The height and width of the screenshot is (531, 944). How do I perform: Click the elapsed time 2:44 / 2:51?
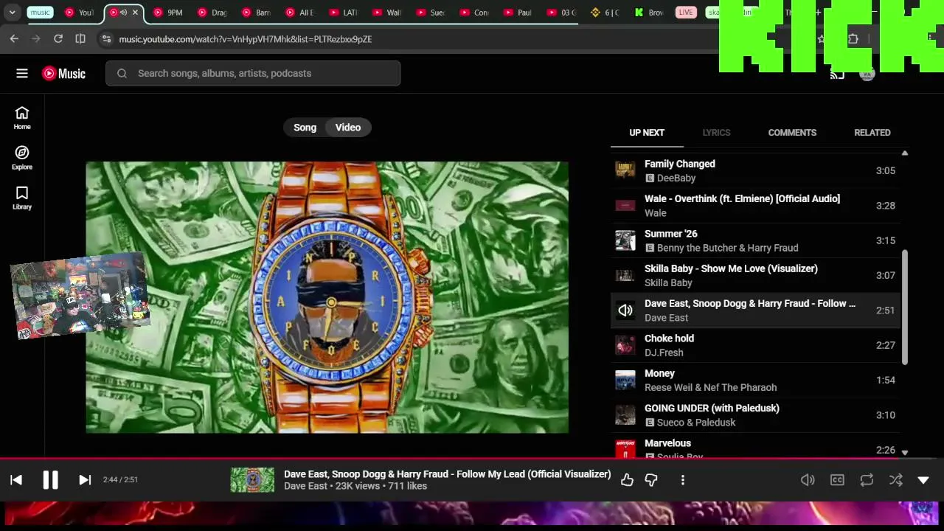(121, 480)
